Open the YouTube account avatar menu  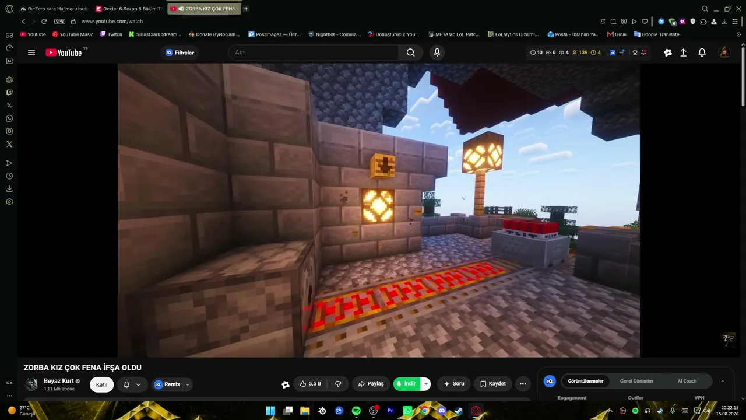click(724, 52)
